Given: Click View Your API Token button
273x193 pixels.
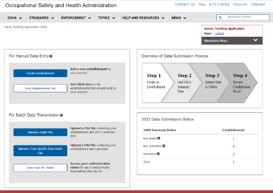Looking at the screenshot, I should (x=40, y=168).
